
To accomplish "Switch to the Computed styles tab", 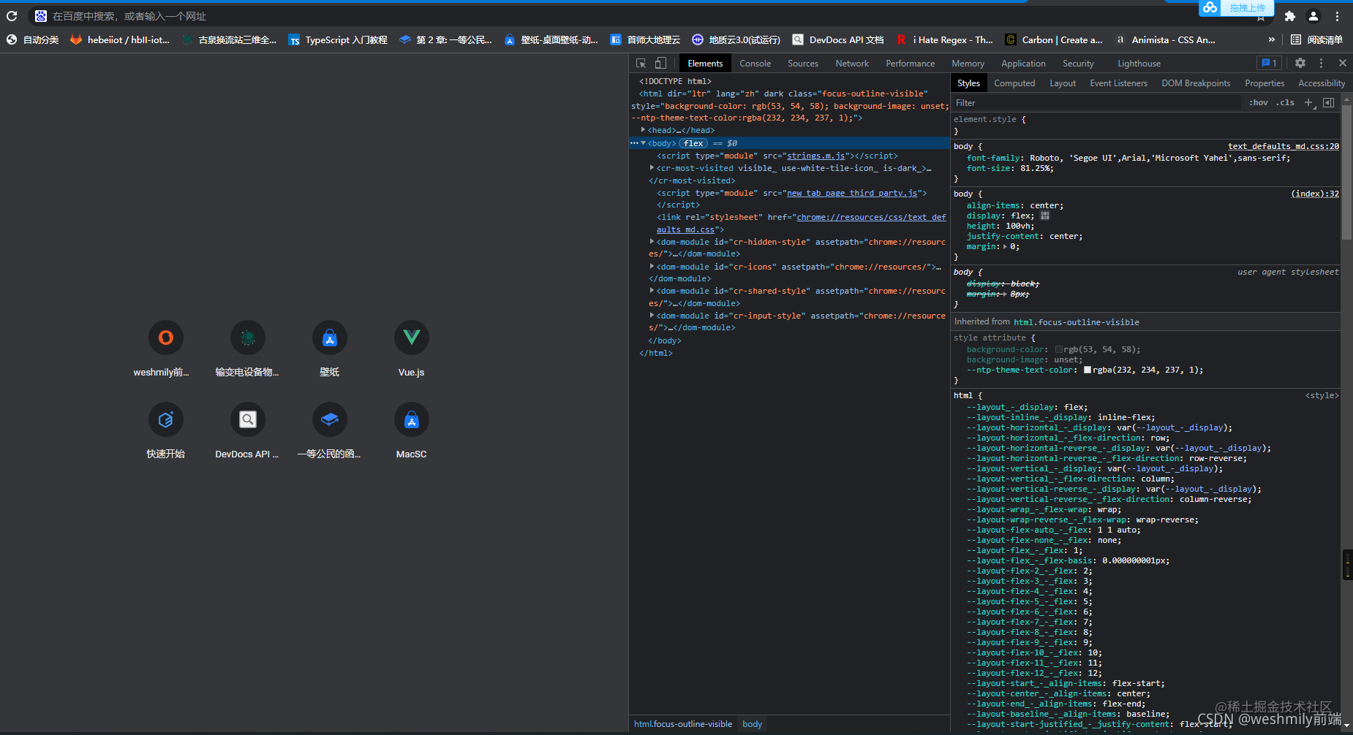I will [1014, 83].
